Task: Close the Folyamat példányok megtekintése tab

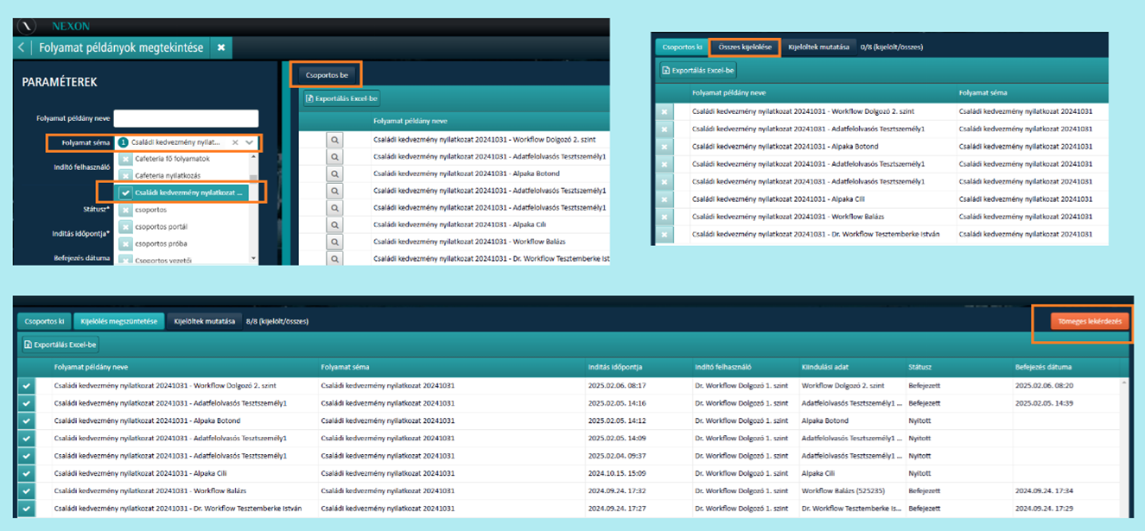Action: [x=221, y=47]
